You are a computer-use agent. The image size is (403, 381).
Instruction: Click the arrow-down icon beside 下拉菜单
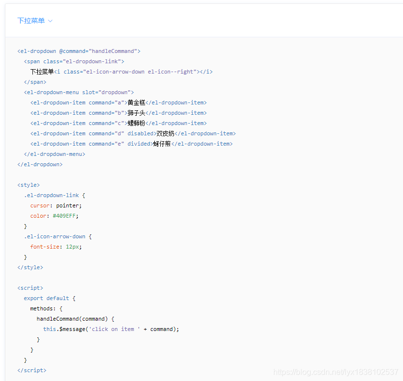50,21
